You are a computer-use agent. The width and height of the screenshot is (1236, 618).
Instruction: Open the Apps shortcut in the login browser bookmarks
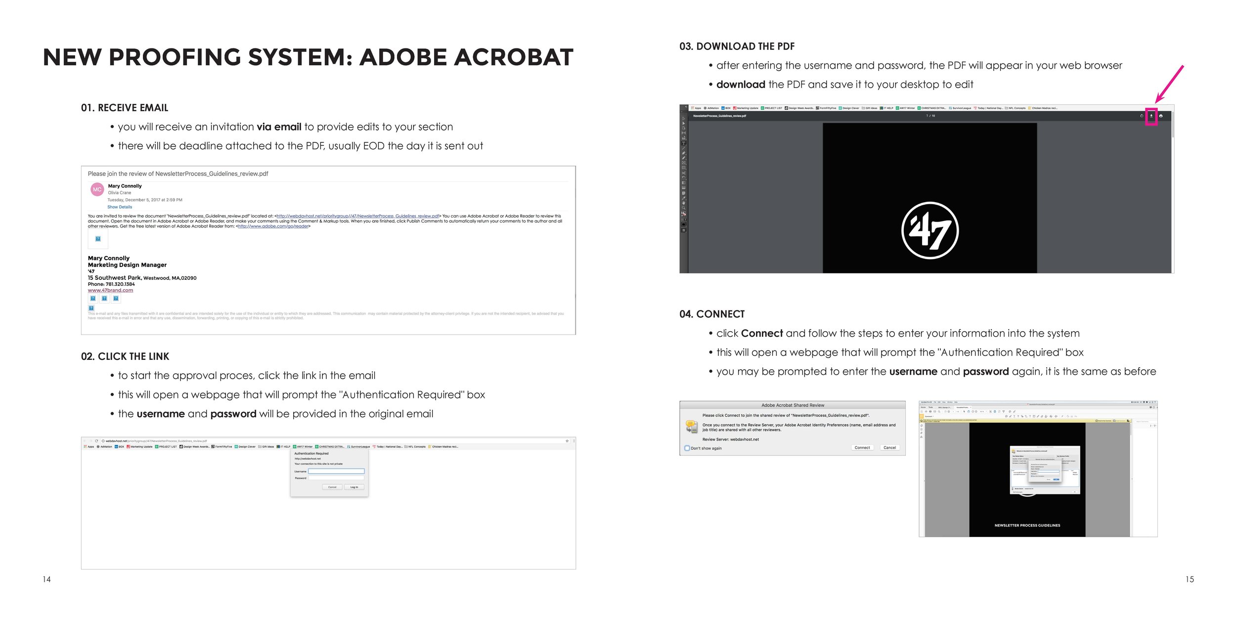pyautogui.click(x=88, y=446)
